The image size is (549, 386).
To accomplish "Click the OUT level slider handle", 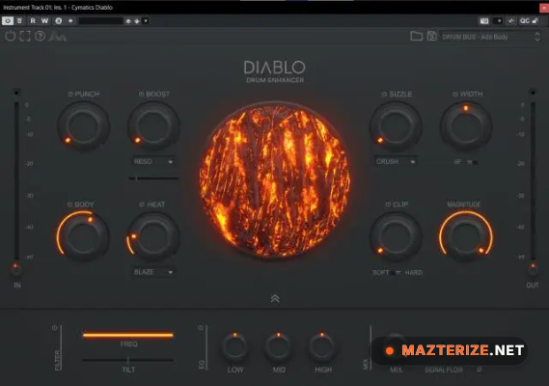I will 533,268.
